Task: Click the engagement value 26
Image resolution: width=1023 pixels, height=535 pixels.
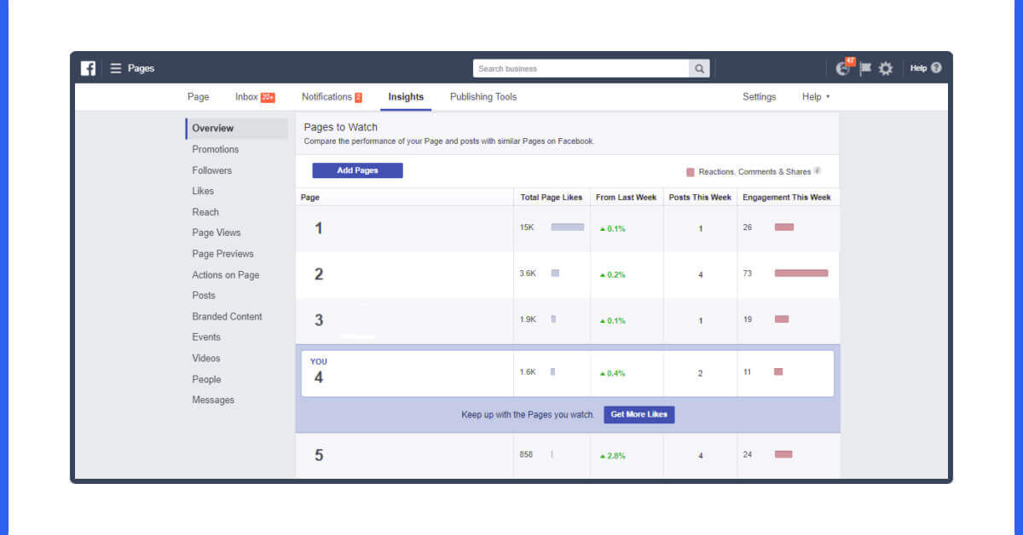Action: point(748,227)
